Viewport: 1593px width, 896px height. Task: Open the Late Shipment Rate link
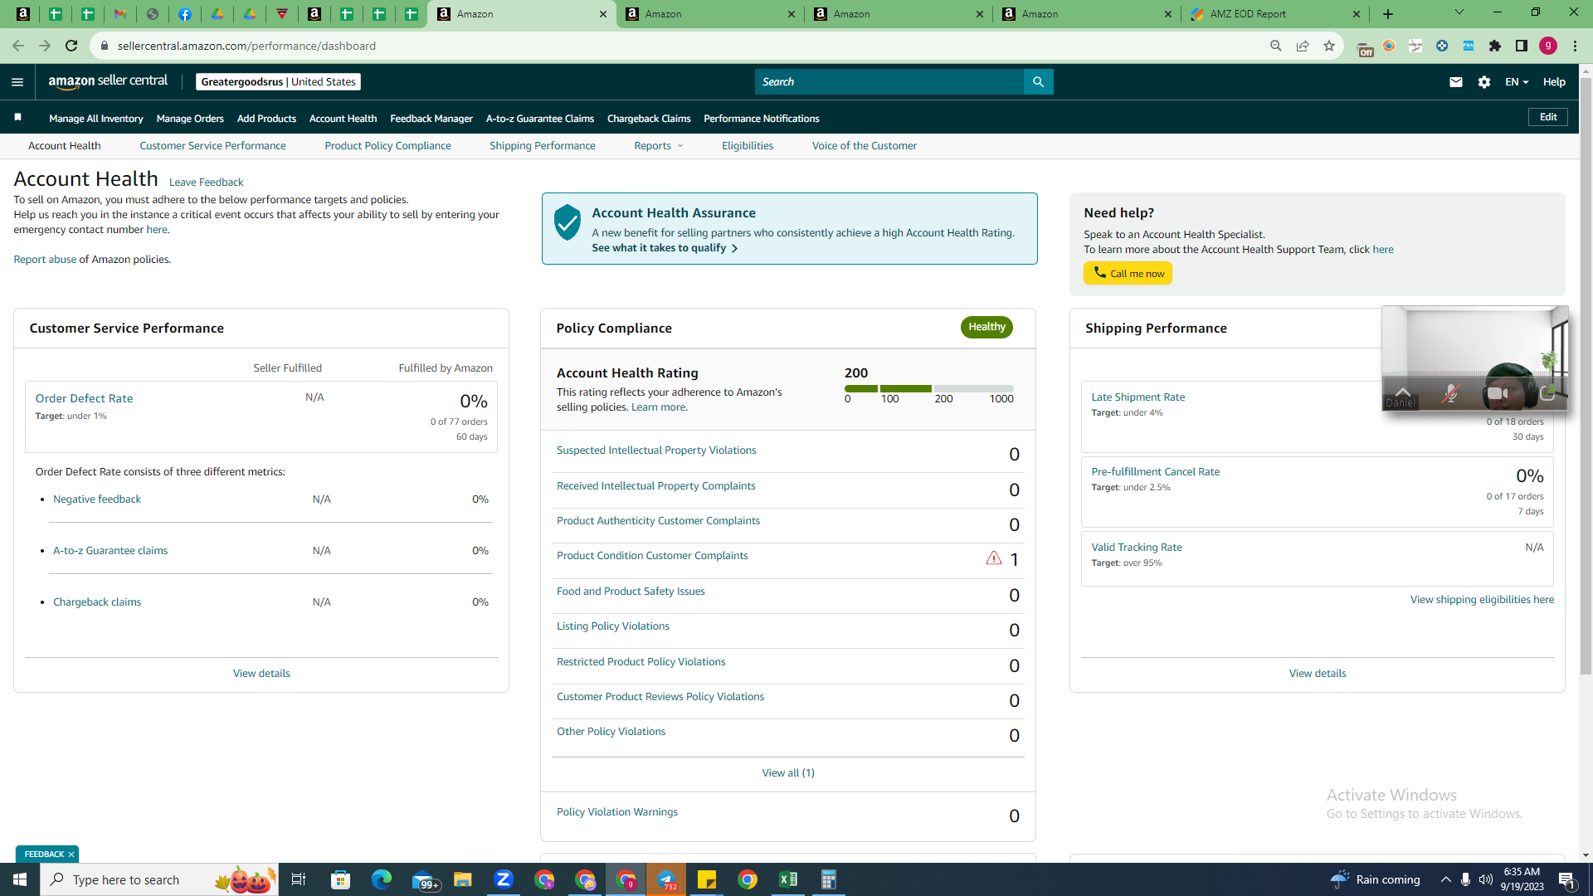click(1138, 397)
